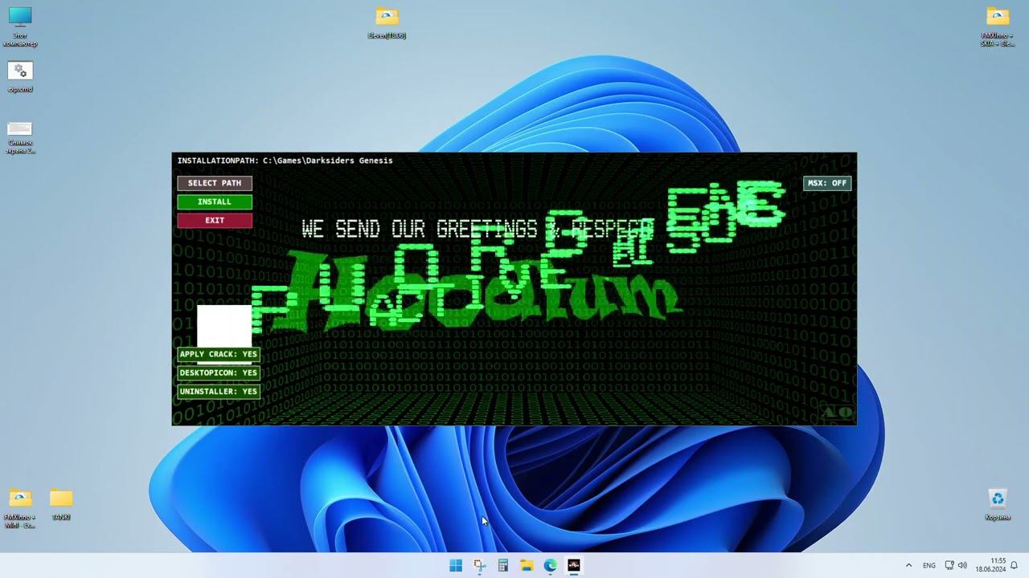Quit the installer via EXIT button
Image resolution: width=1029 pixels, height=578 pixels.
coord(215,220)
